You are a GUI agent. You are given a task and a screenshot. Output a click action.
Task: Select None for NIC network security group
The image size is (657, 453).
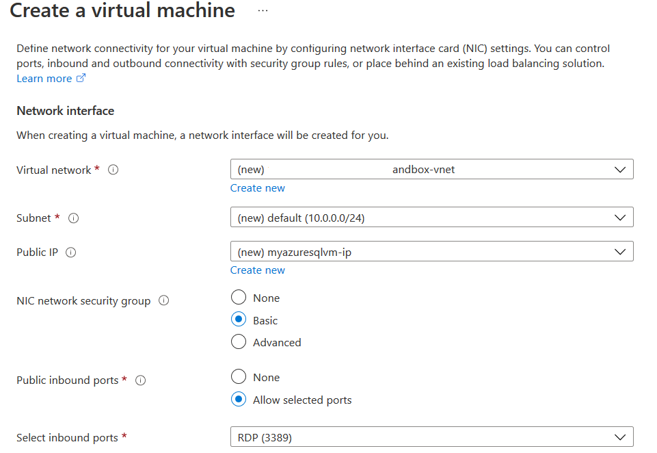coord(239,298)
